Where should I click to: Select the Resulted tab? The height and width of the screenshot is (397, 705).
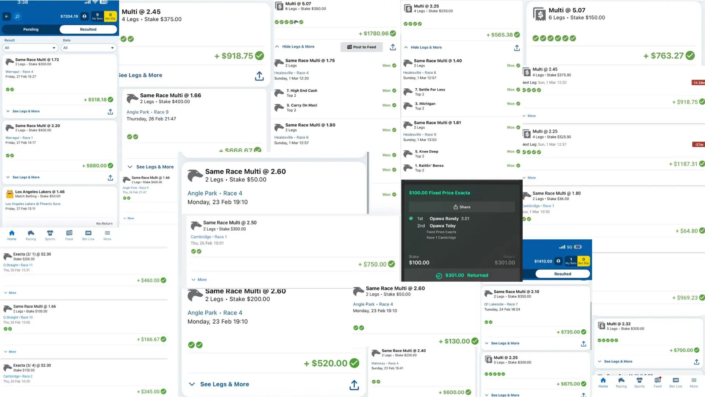[88, 29]
